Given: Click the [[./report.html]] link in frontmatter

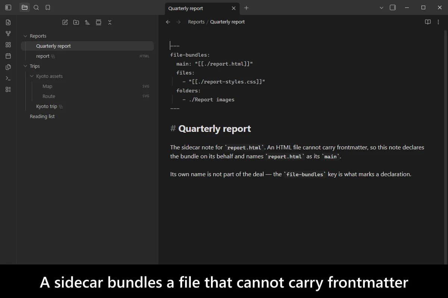Looking at the screenshot, I should point(224,64).
